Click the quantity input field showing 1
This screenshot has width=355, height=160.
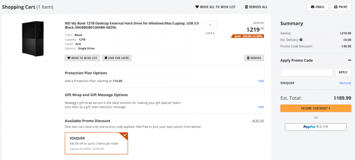point(210,25)
